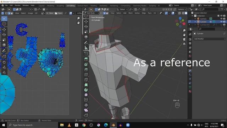This screenshot has width=227, height=128.
Task: Click the Open image button in UV editor
Action: tap(59, 13)
